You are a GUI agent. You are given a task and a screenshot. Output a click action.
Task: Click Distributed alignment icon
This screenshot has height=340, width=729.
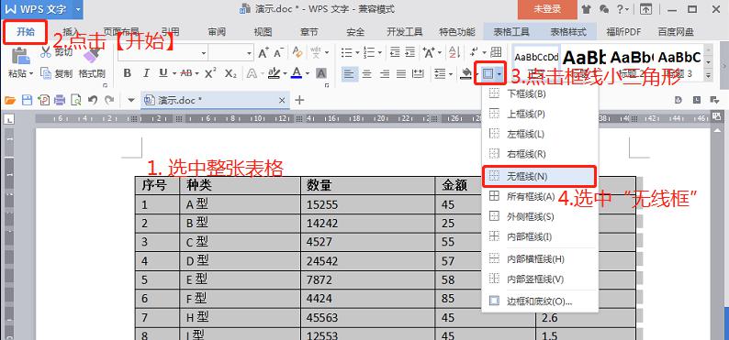pos(419,73)
